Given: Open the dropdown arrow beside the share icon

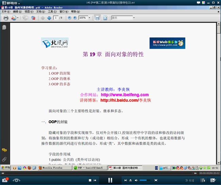Looking at the screenshot, I should pos(18,18).
